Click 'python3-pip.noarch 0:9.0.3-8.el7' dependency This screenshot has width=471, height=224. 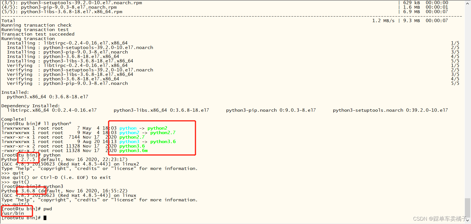pos(271,110)
